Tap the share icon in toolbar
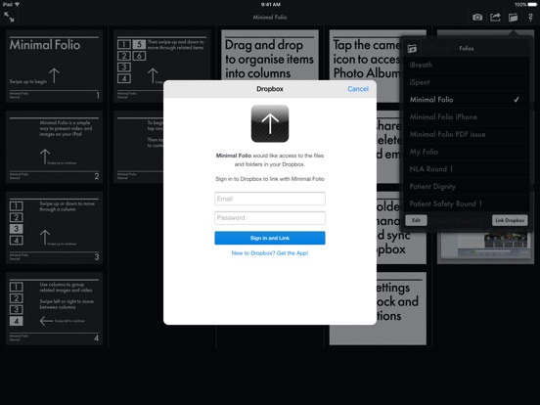 click(x=495, y=17)
